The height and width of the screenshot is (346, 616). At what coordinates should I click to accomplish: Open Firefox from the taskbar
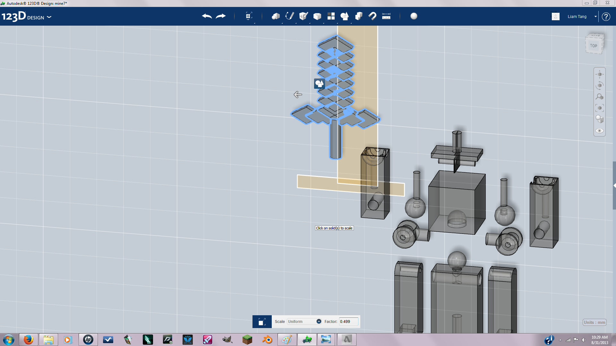(29, 340)
